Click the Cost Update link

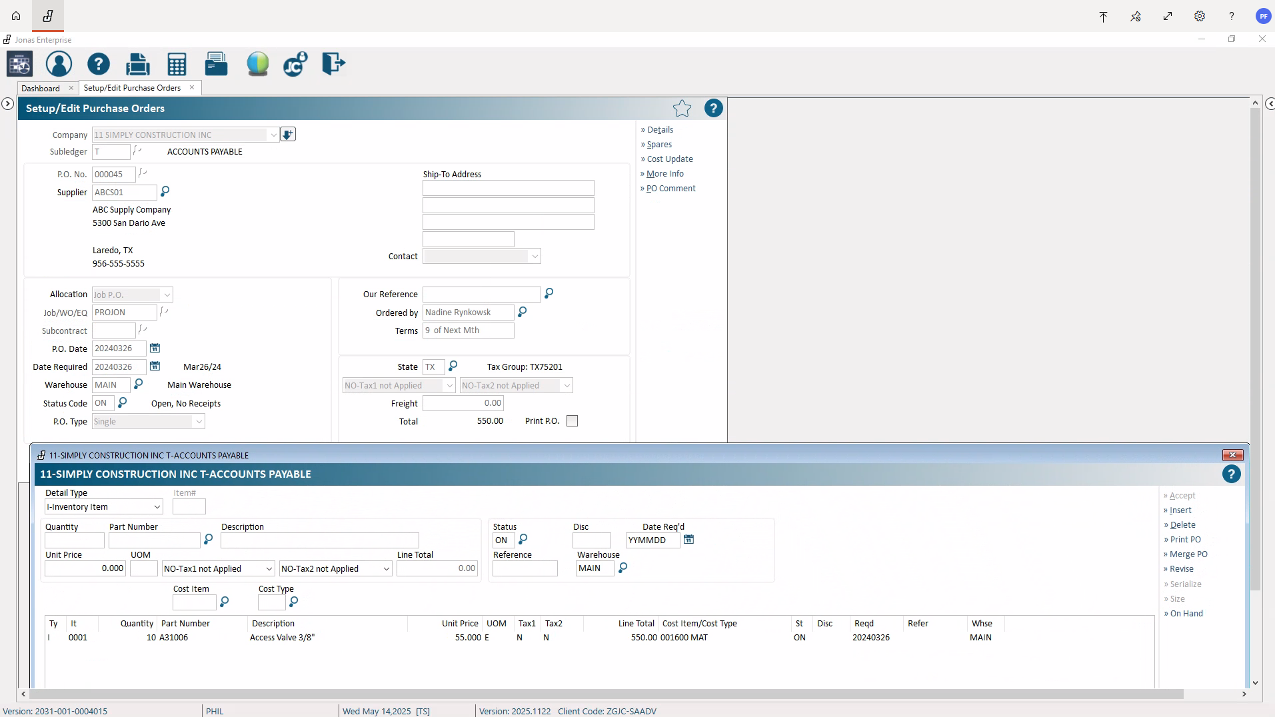click(670, 159)
